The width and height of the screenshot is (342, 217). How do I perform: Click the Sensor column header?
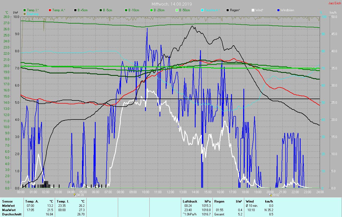click(x=7, y=201)
